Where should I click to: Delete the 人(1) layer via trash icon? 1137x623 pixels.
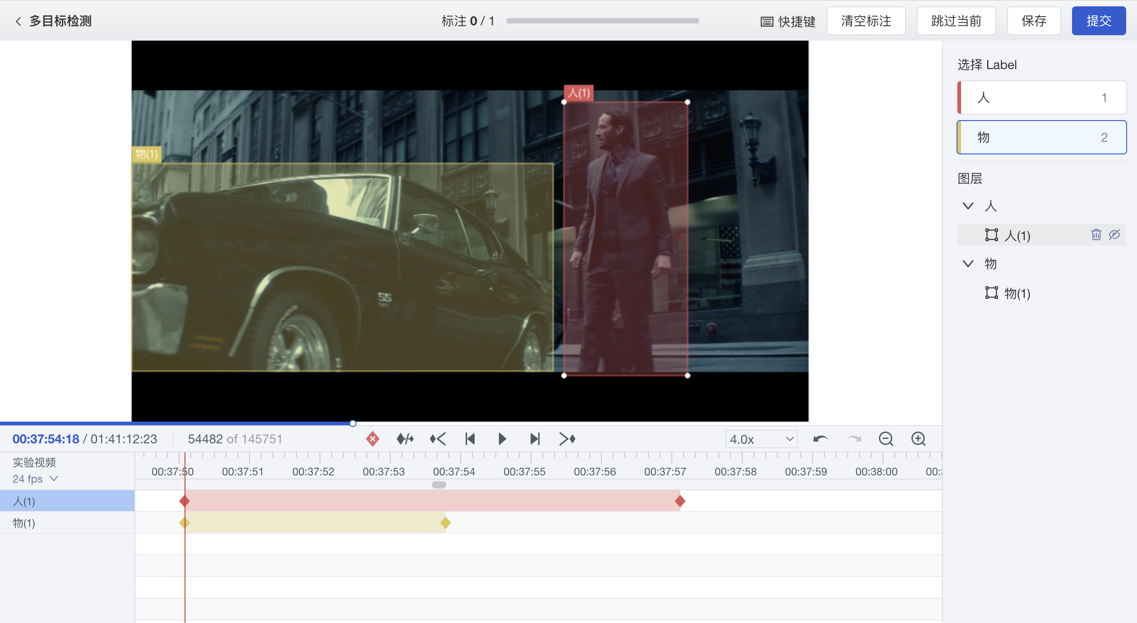click(x=1096, y=235)
